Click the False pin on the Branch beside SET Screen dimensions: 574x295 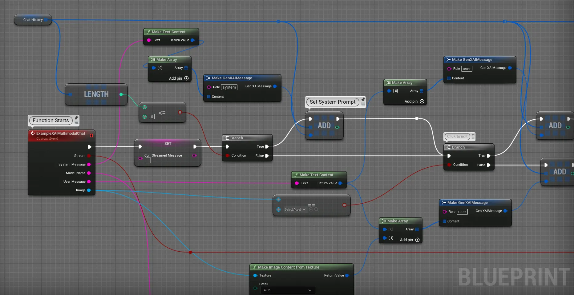pyautogui.click(x=267, y=156)
